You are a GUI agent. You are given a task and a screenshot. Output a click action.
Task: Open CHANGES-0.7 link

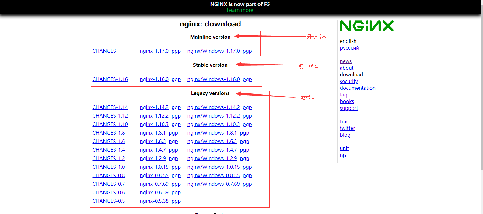tap(109, 184)
